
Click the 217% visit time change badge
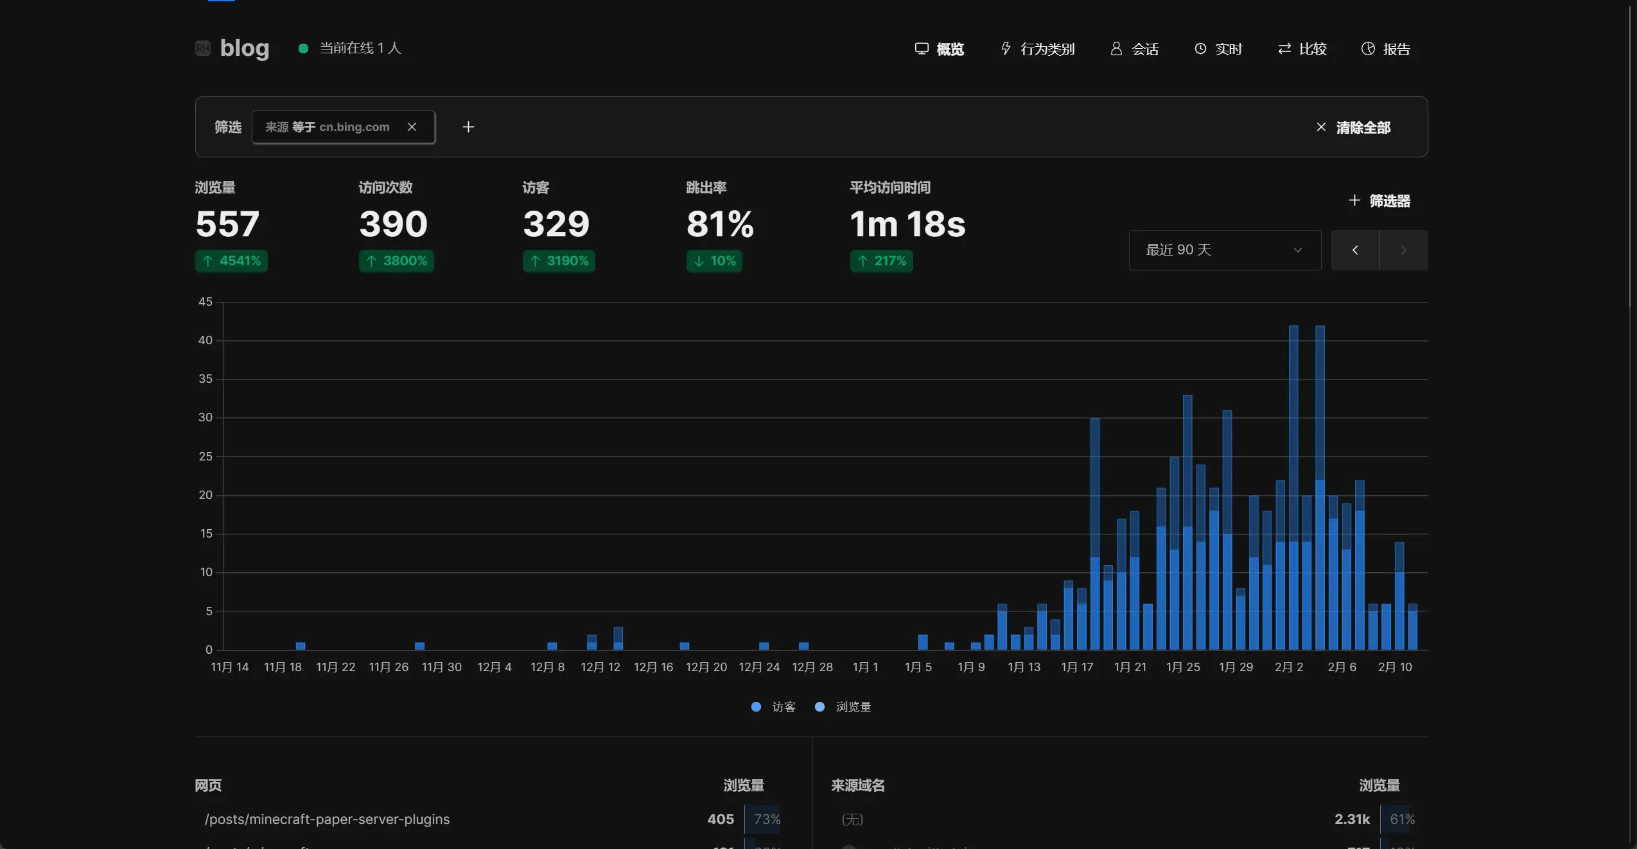point(882,261)
